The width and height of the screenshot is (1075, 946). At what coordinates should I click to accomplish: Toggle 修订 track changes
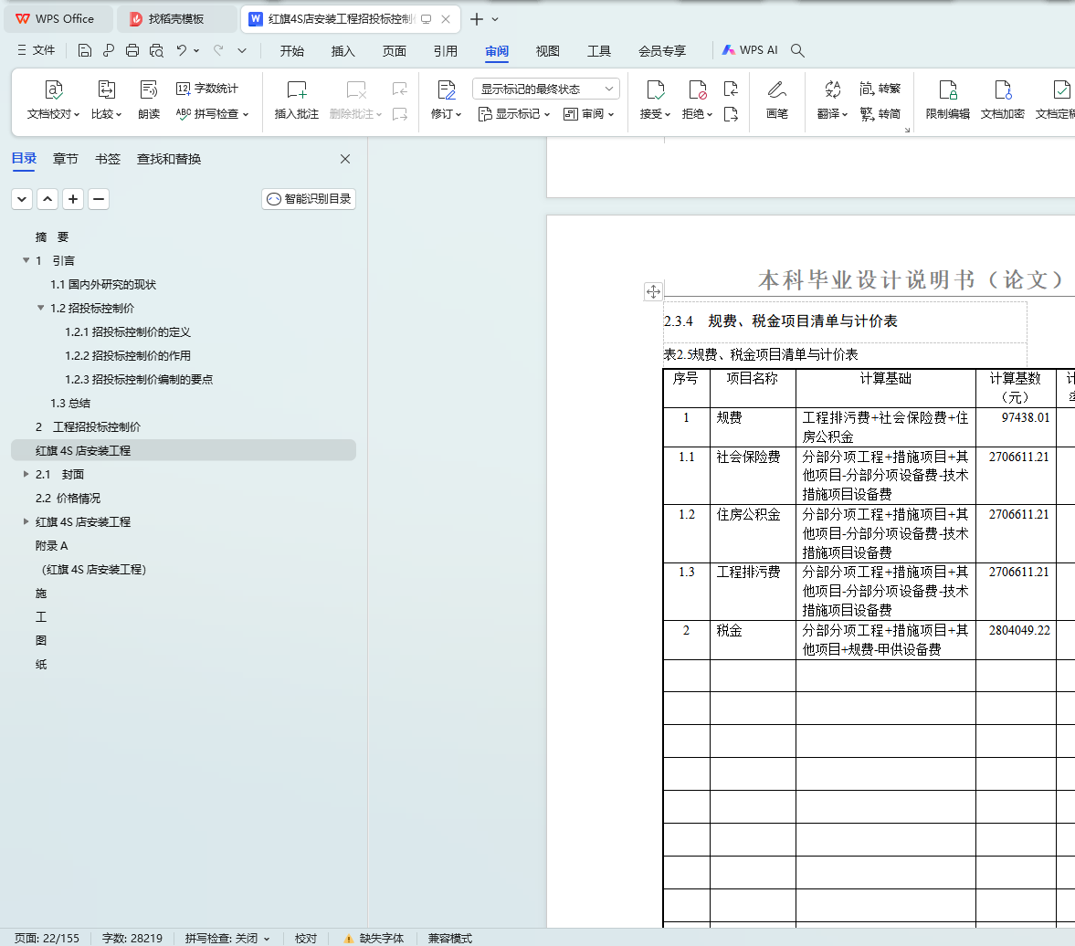click(447, 100)
